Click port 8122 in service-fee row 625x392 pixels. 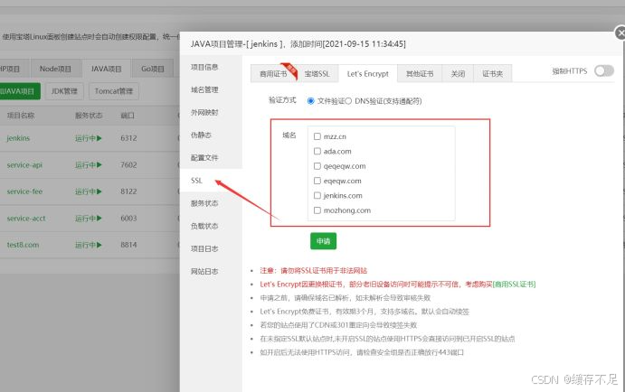[x=128, y=191]
